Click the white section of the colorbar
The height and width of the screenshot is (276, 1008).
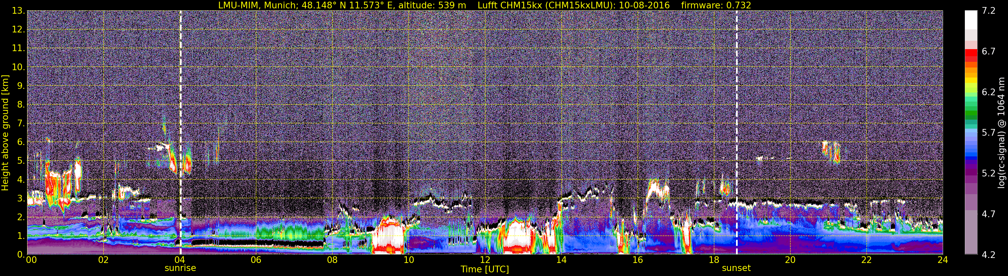click(971, 20)
